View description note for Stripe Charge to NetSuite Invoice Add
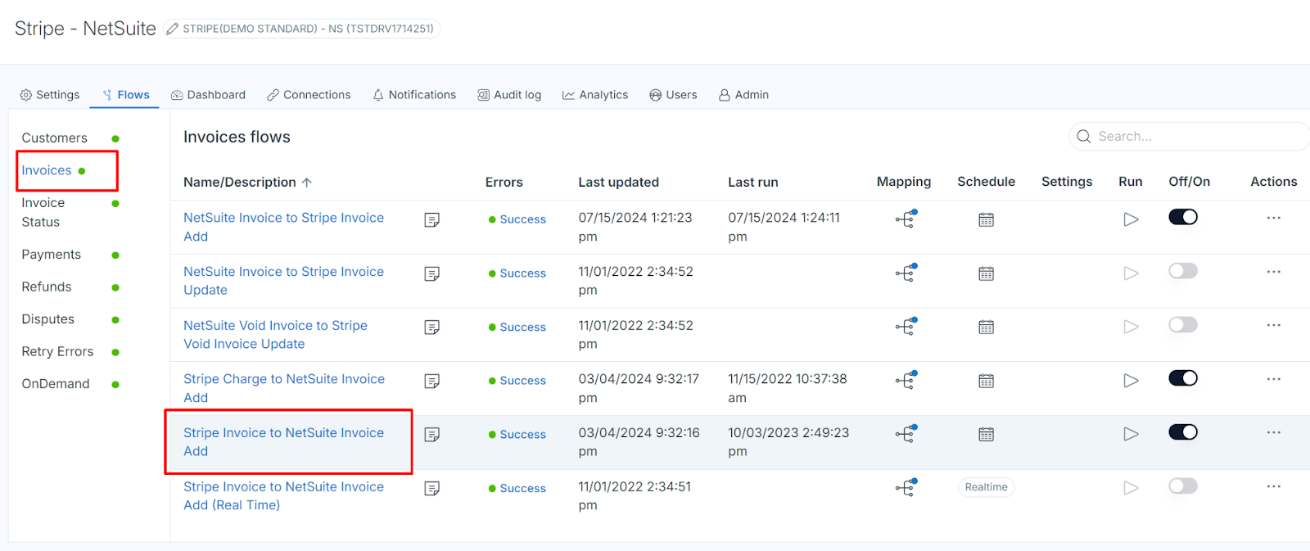Viewport: 1310px width, 551px height. pyautogui.click(x=432, y=381)
